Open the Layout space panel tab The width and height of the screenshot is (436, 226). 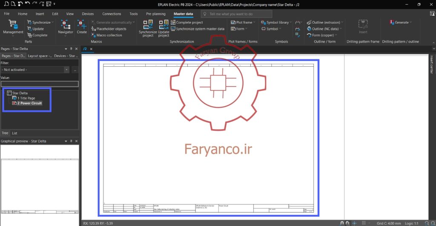tap(40, 56)
